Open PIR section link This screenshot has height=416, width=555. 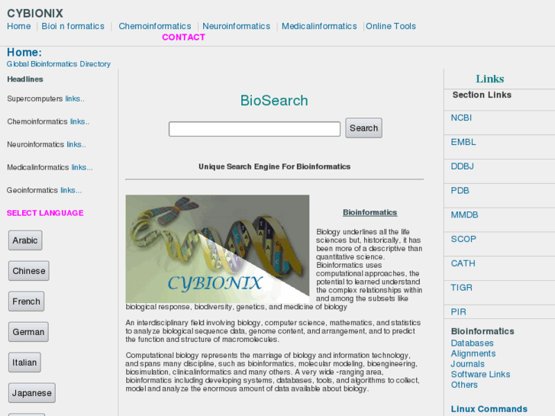point(458,312)
